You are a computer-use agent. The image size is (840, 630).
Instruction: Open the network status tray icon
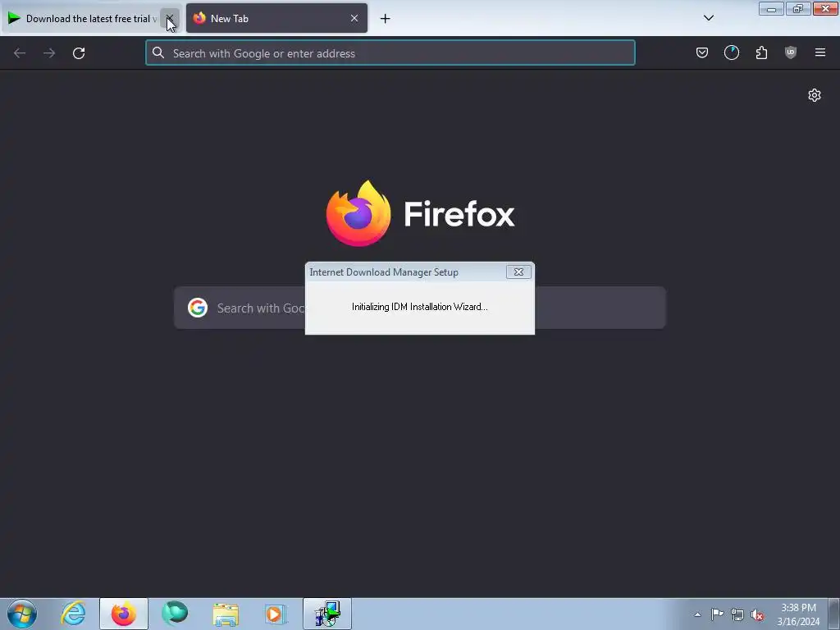pyautogui.click(x=737, y=614)
